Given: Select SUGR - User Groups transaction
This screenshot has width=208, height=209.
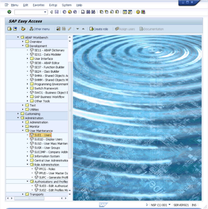Looking at the screenshot, I should click(45, 148).
